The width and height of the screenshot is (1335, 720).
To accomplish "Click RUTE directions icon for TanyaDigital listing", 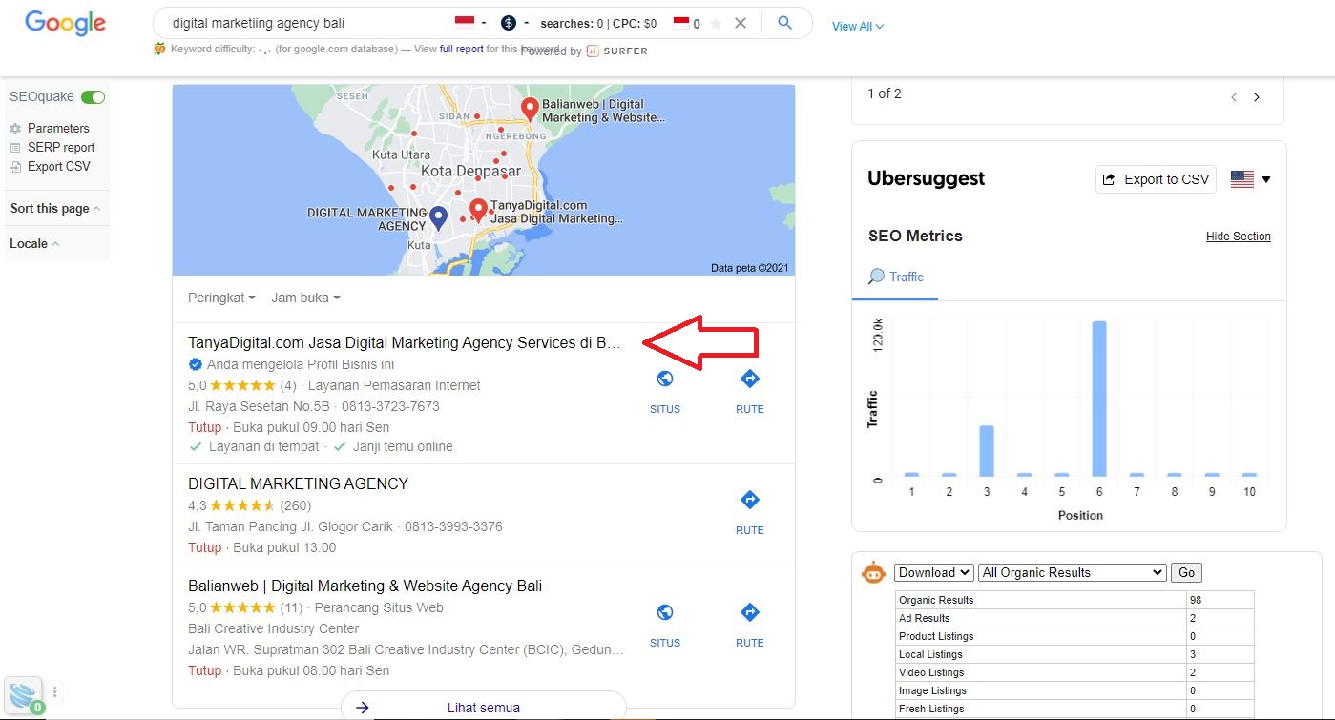I will [750, 379].
